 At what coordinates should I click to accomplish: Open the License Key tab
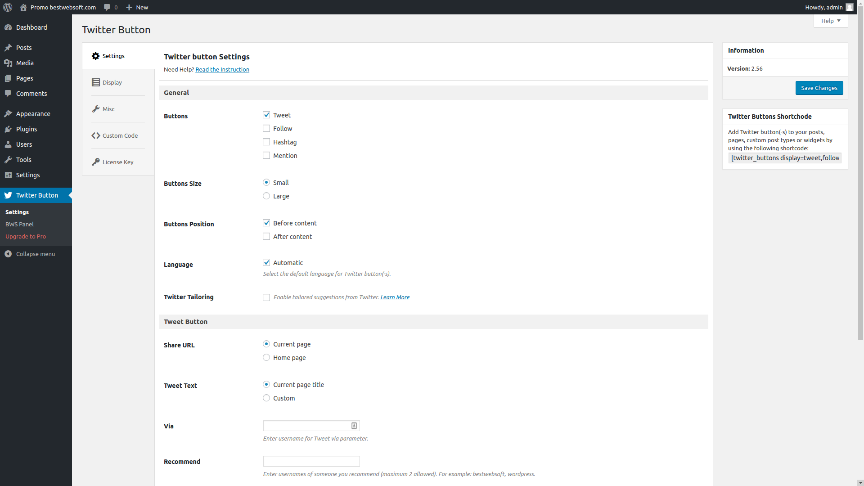pyautogui.click(x=118, y=162)
